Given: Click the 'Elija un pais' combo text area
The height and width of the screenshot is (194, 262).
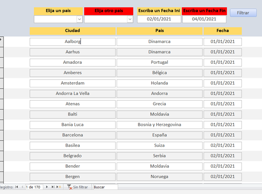Looking at the screenshot, I should pos(55,19).
